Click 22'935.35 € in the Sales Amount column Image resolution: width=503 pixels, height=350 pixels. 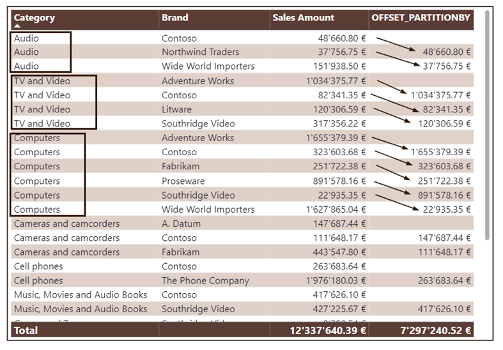click(342, 195)
